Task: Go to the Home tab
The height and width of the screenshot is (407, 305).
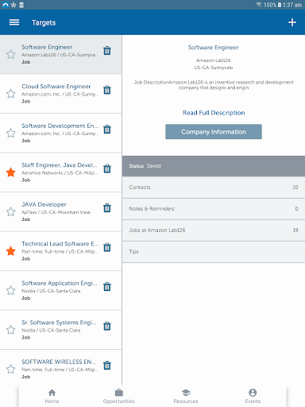Action: [x=52, y=396]
